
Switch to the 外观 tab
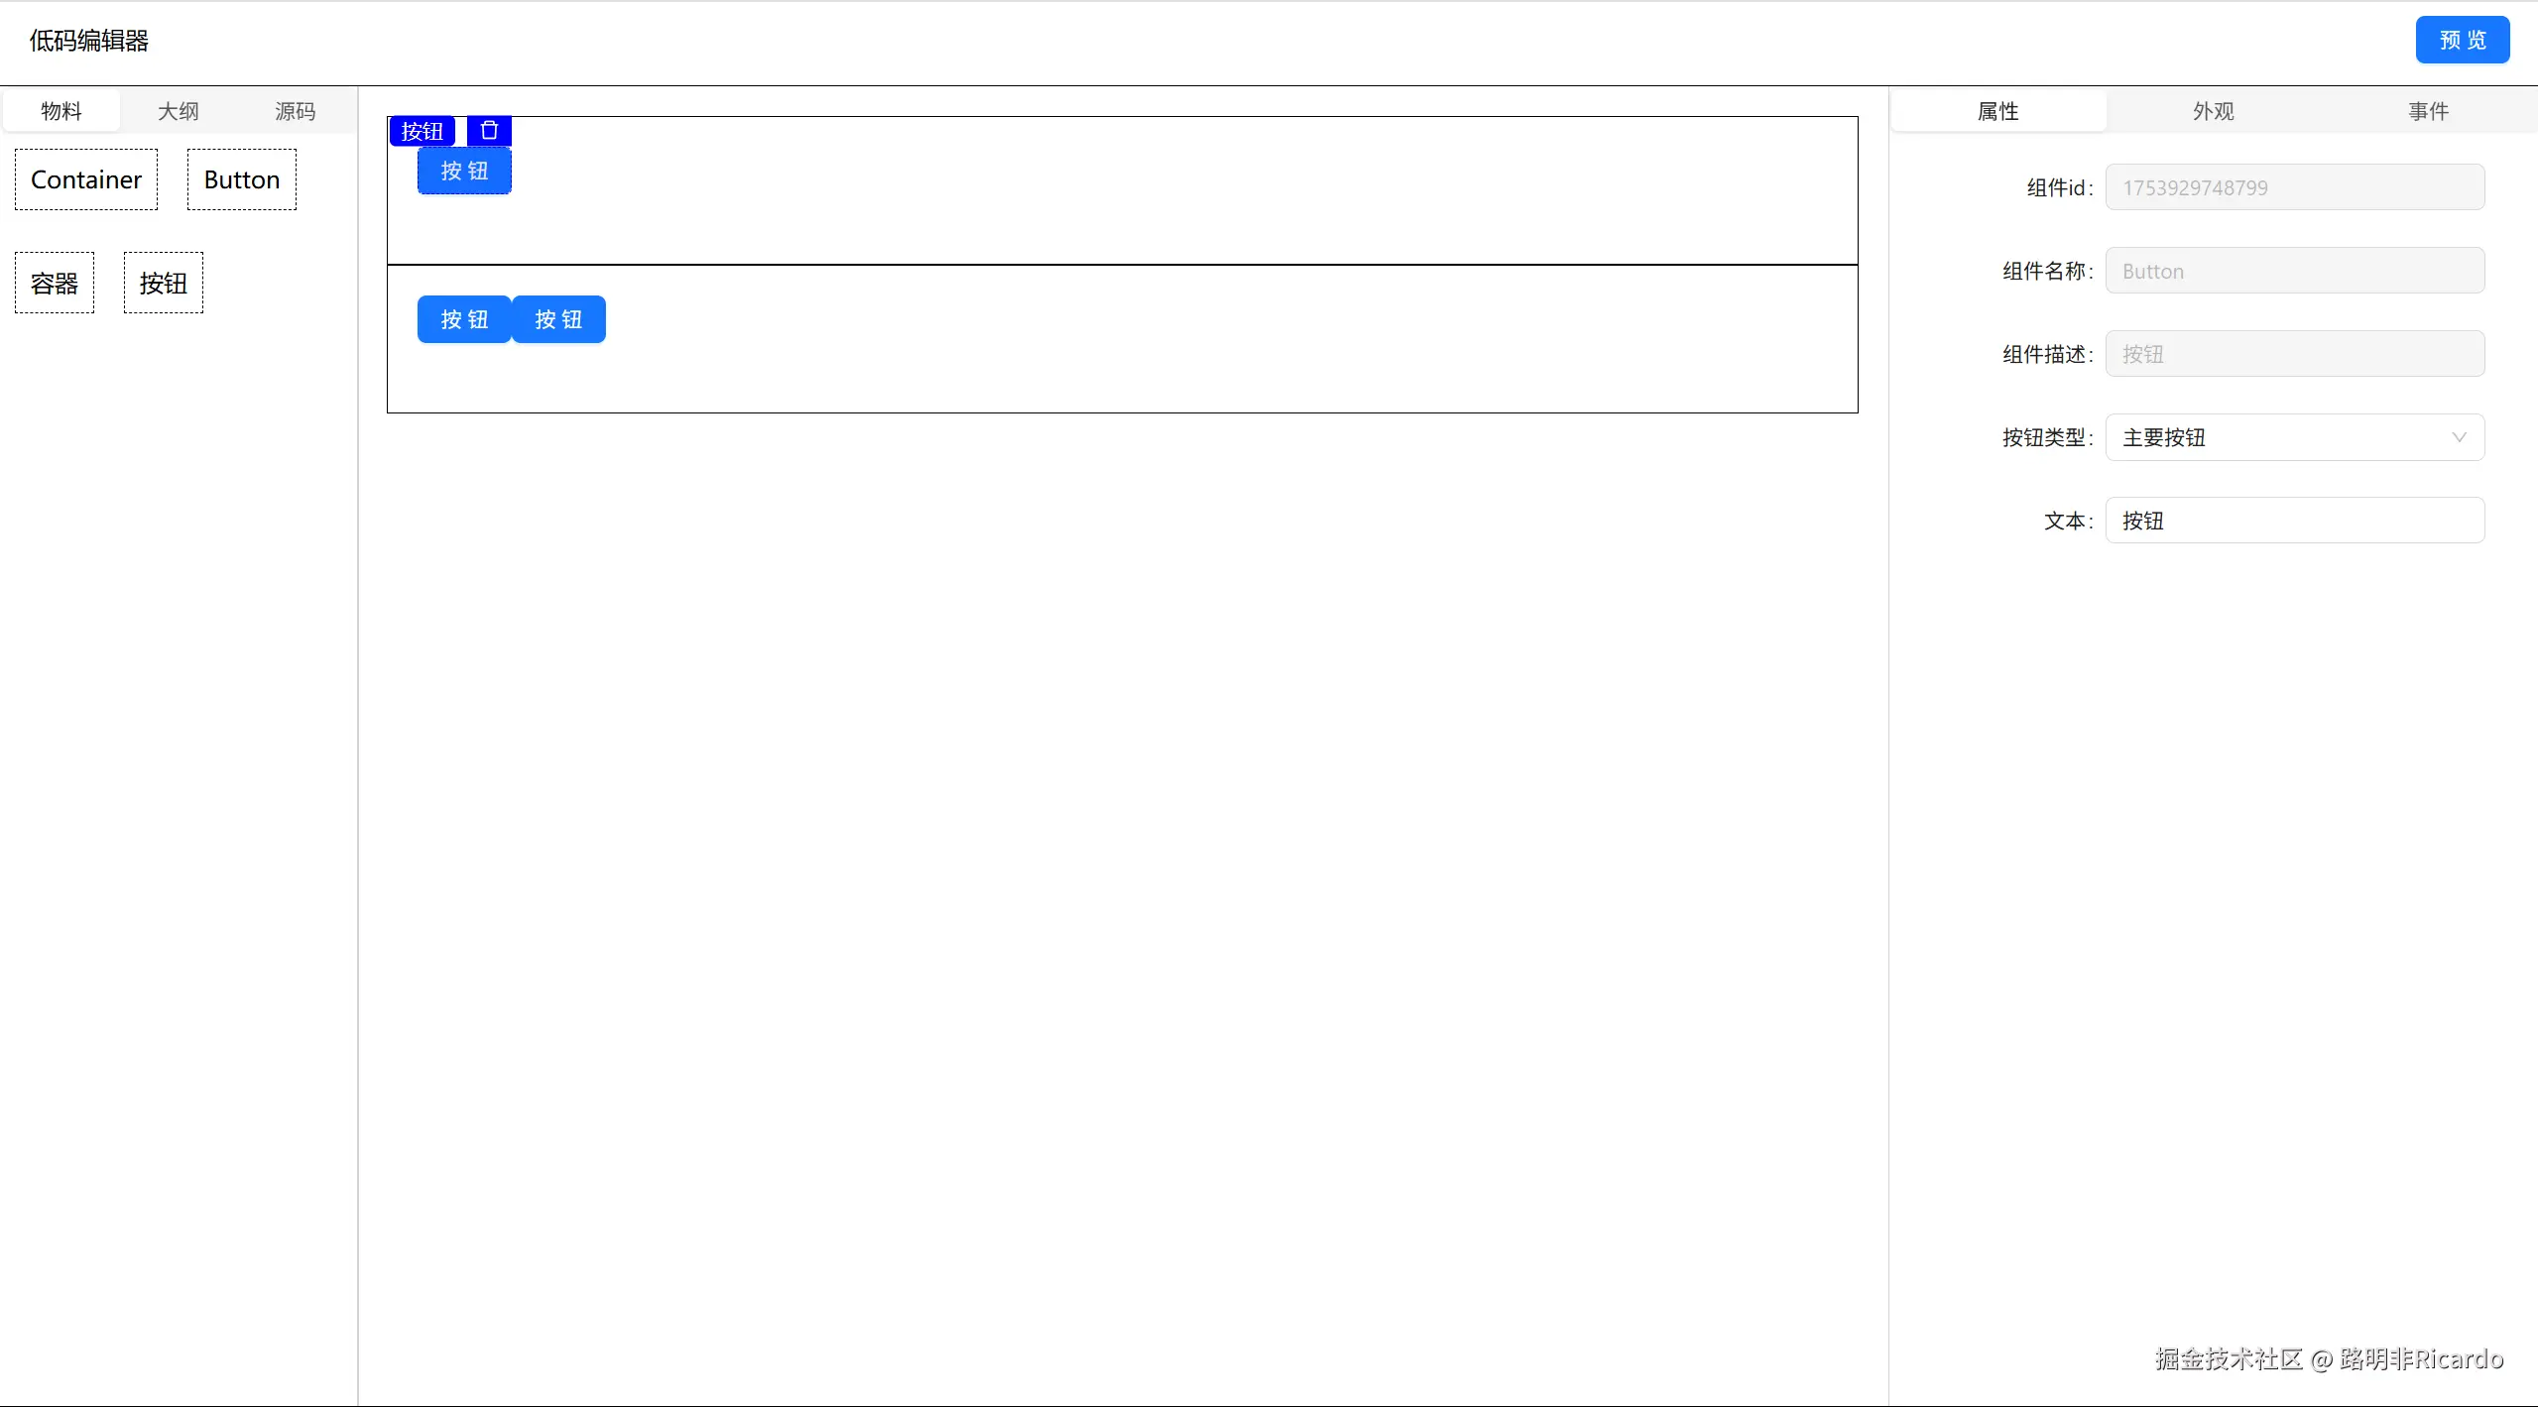pyautogui.click(x=2214, y=111)
